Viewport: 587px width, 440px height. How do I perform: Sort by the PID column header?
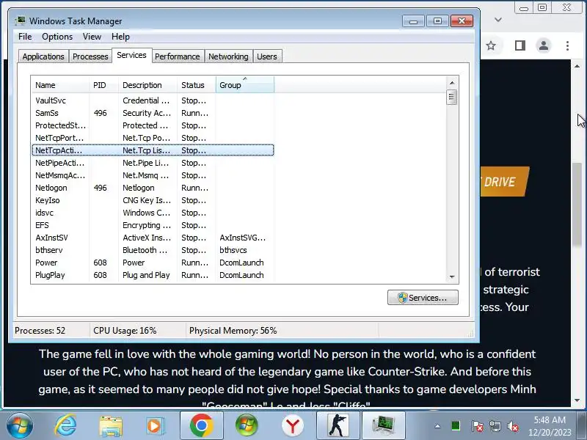click(x=103, y=85)
